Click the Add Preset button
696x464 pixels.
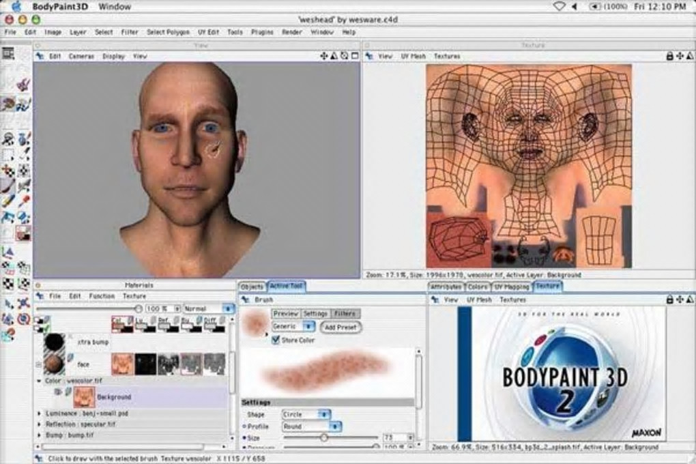tap(341, 327)
